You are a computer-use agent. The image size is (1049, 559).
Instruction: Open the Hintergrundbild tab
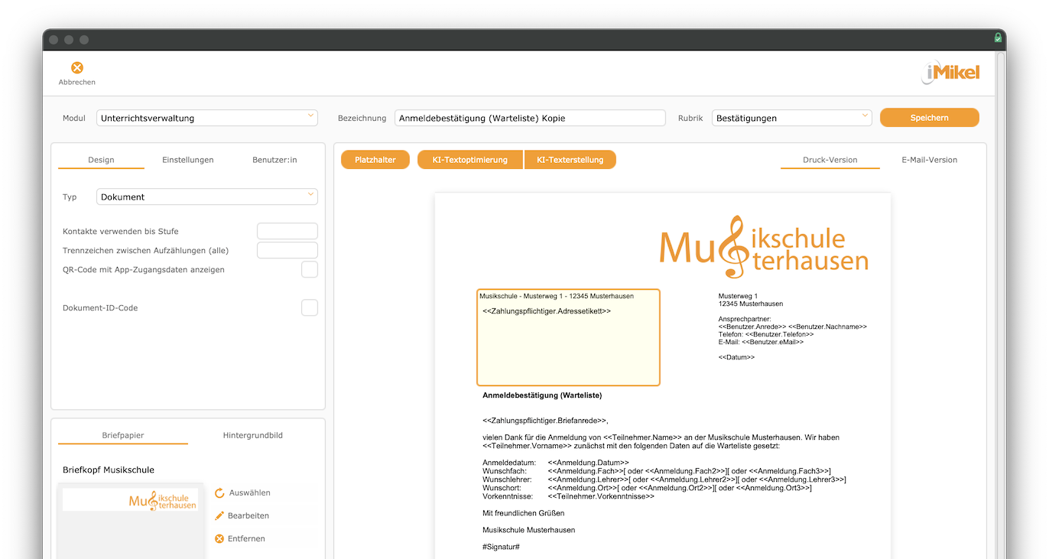[x=253, y=435]
